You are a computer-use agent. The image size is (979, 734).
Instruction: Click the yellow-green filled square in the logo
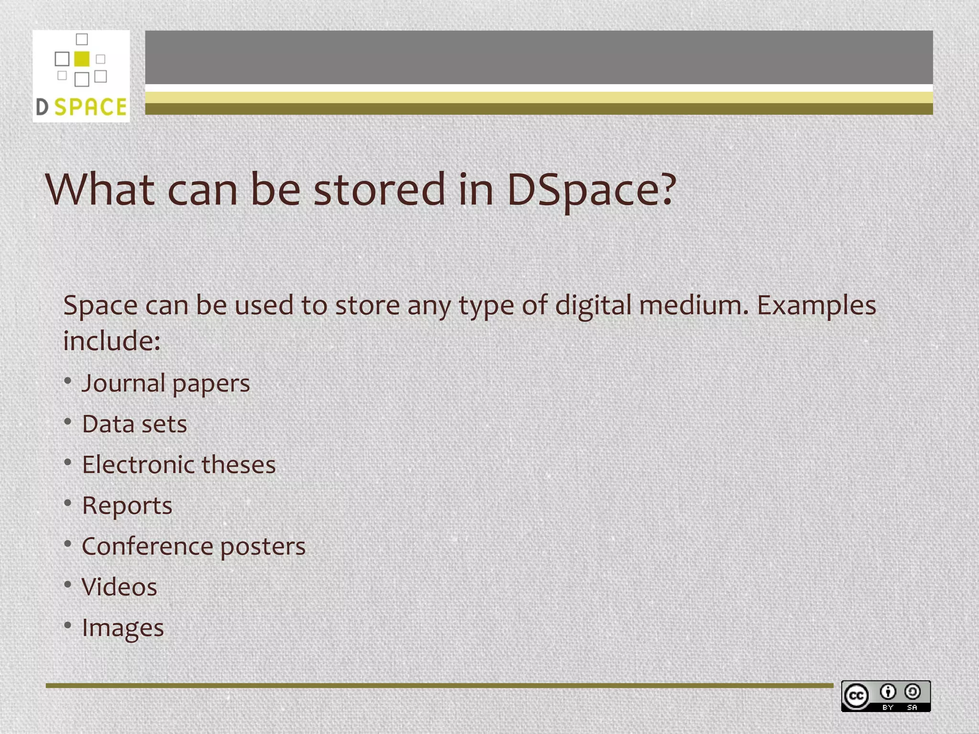click(82, 59)
